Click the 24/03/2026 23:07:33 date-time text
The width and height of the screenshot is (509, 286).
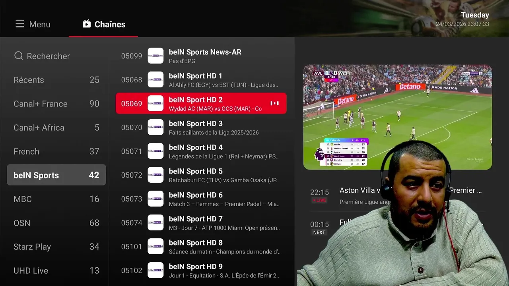pyautogui.click(x=462, y=24)
